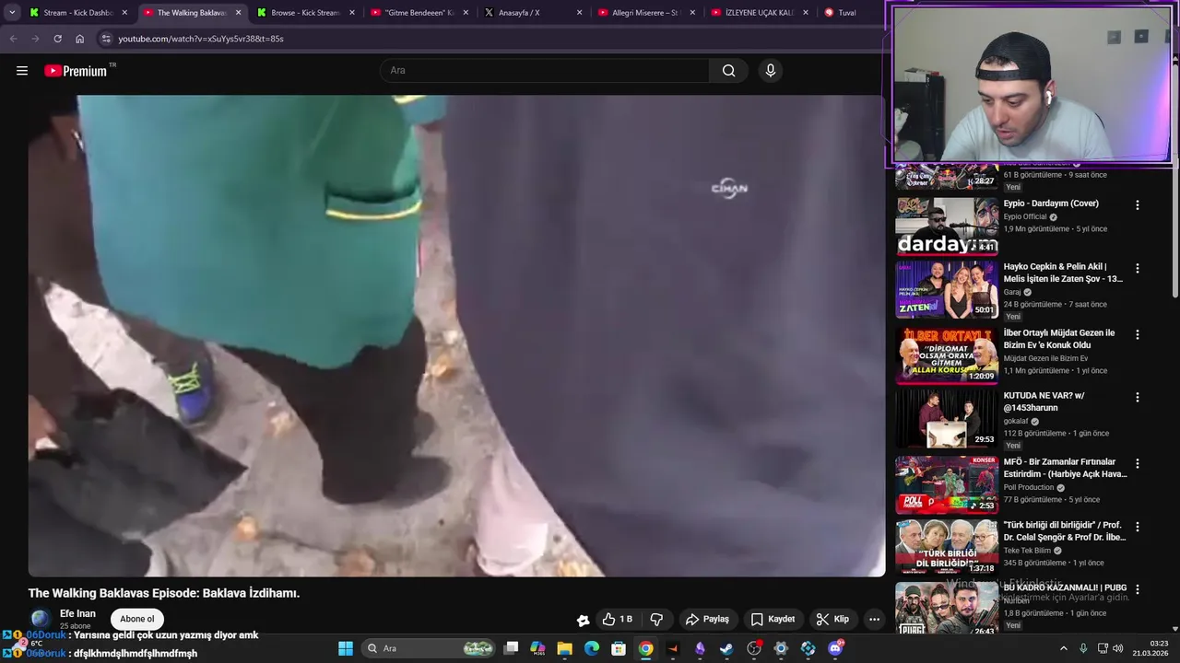Close The Walking Baklavas tab
Screen dimensions: 1180x663
[x=238, y=13]
